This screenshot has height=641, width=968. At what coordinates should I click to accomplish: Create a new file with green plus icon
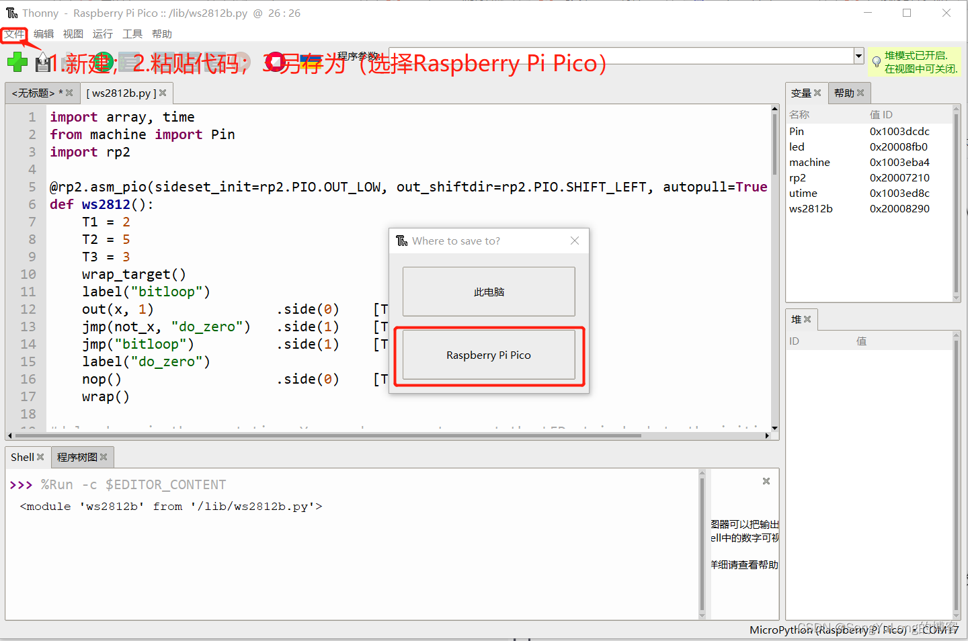pyautogui.click(x=17, y=62)
